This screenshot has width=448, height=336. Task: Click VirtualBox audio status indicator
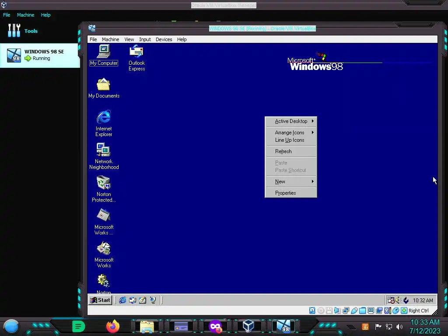[337, 311]
